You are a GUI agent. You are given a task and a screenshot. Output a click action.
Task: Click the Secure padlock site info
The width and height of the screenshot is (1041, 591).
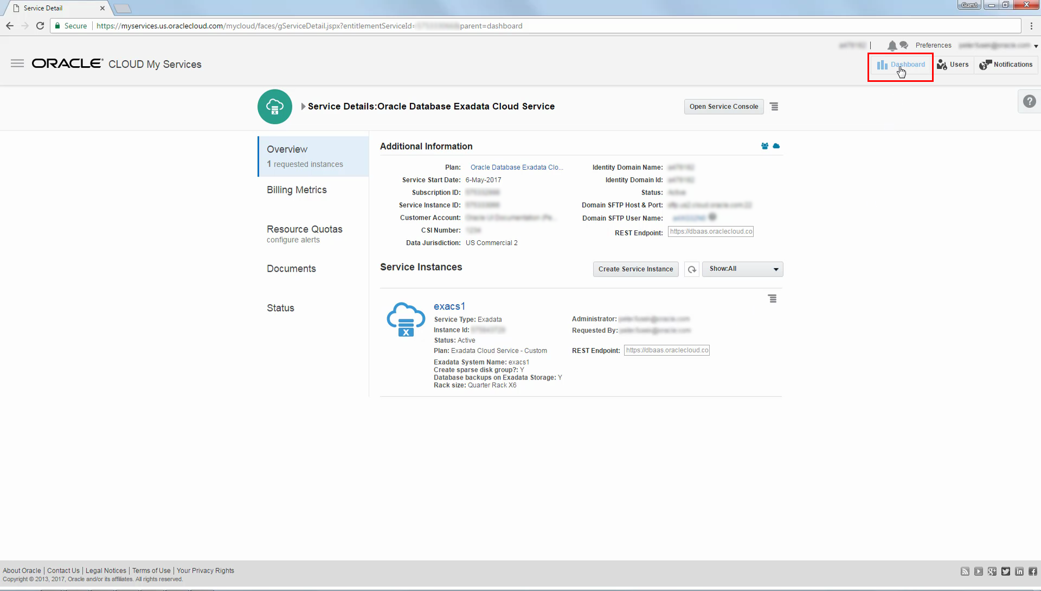[x=70, y=26]
